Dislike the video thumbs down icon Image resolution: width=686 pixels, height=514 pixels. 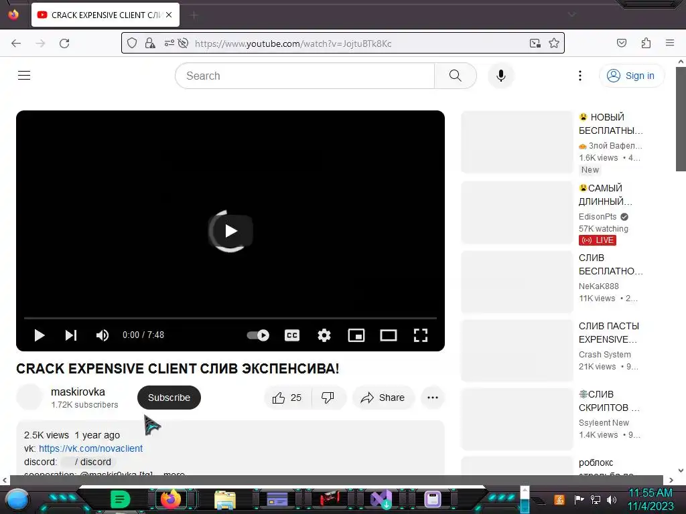(x=328, y=398)
